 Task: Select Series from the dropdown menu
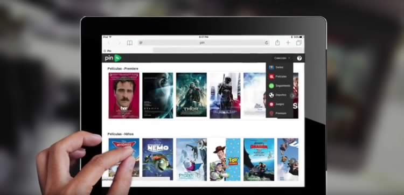280,67
